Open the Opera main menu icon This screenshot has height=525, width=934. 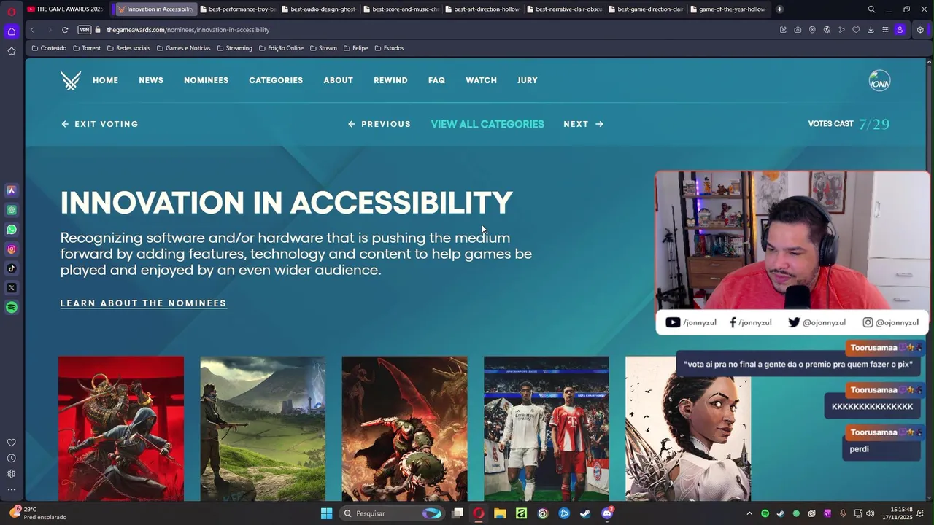[x=11, y=11]
